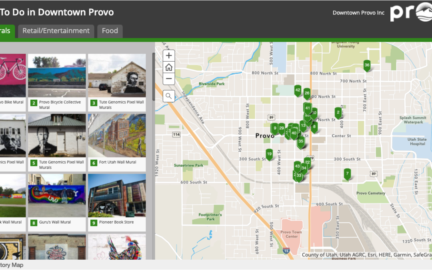Image resolution: width=432 pixels, height=270 pixels.
Task: Click the 'Pioneer Book Store' caption
Action: click(116, 222)
